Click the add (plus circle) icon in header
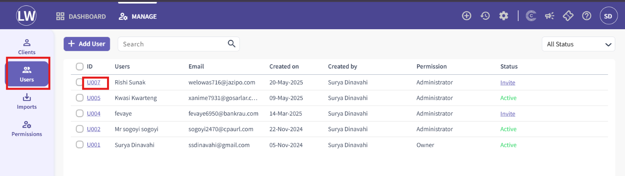Viewport: 625px width, 176px height. point(466,16)
